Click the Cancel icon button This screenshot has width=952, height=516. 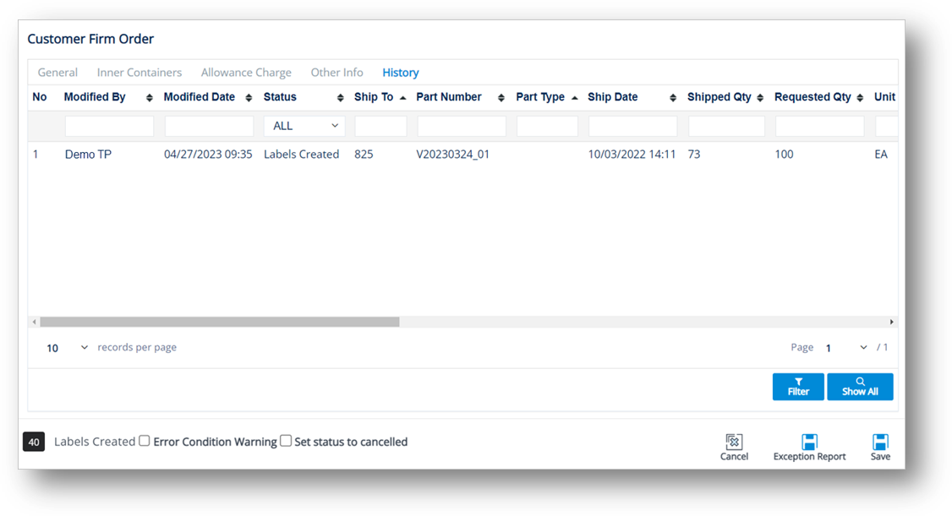pyautogui.click(x=733, y=447)
